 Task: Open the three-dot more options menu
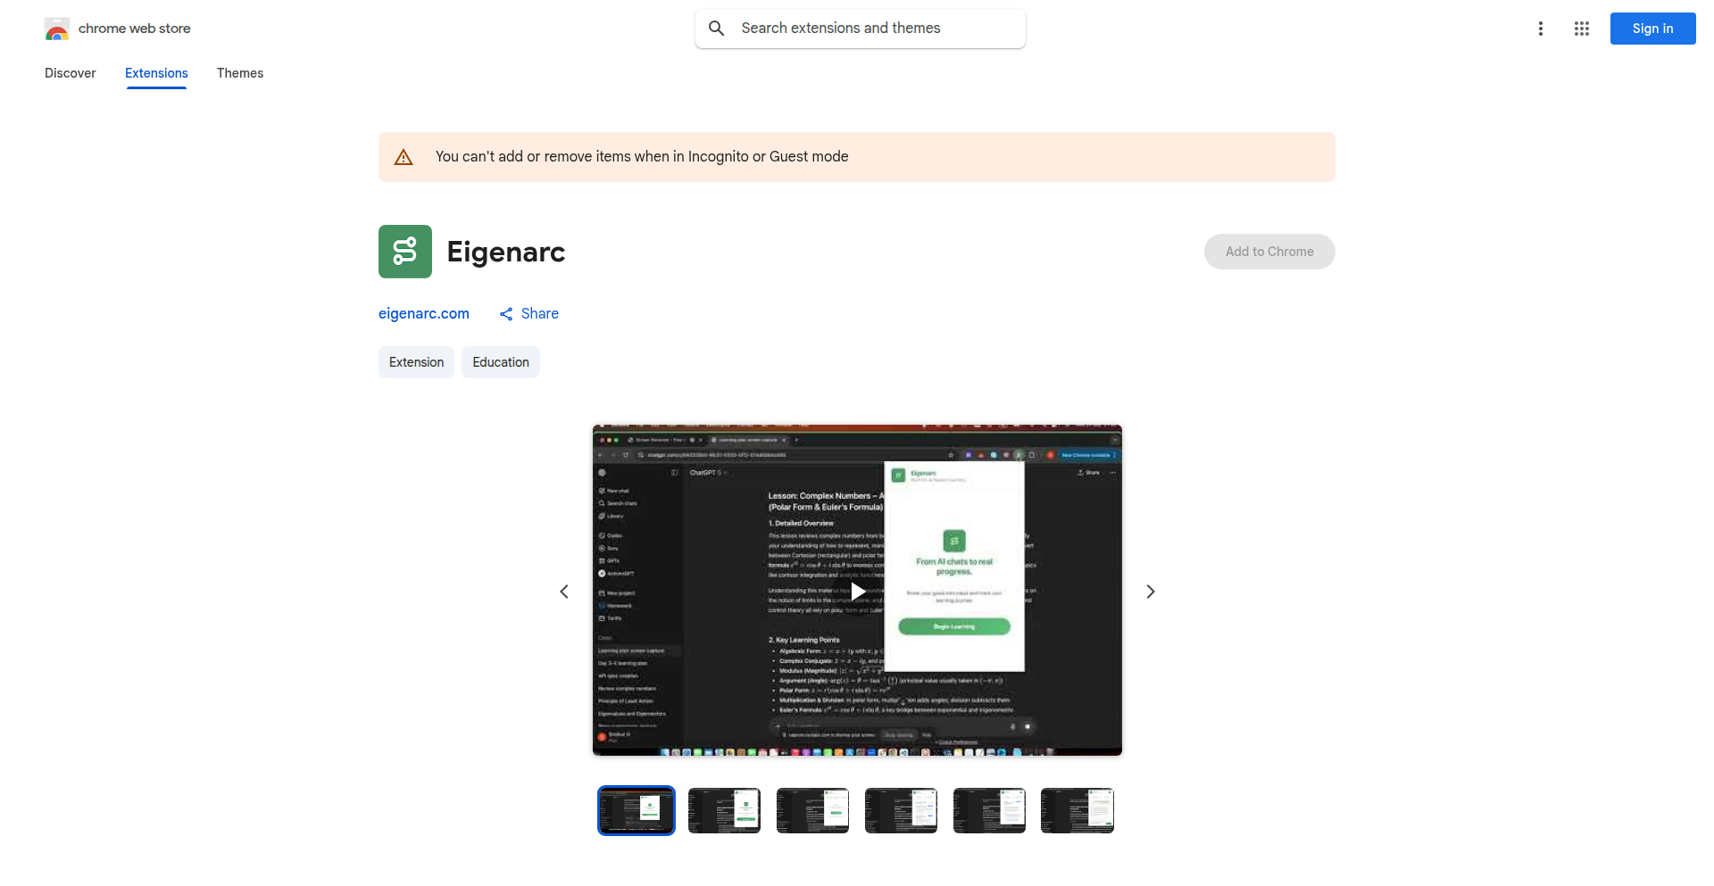pos(1541,29)
